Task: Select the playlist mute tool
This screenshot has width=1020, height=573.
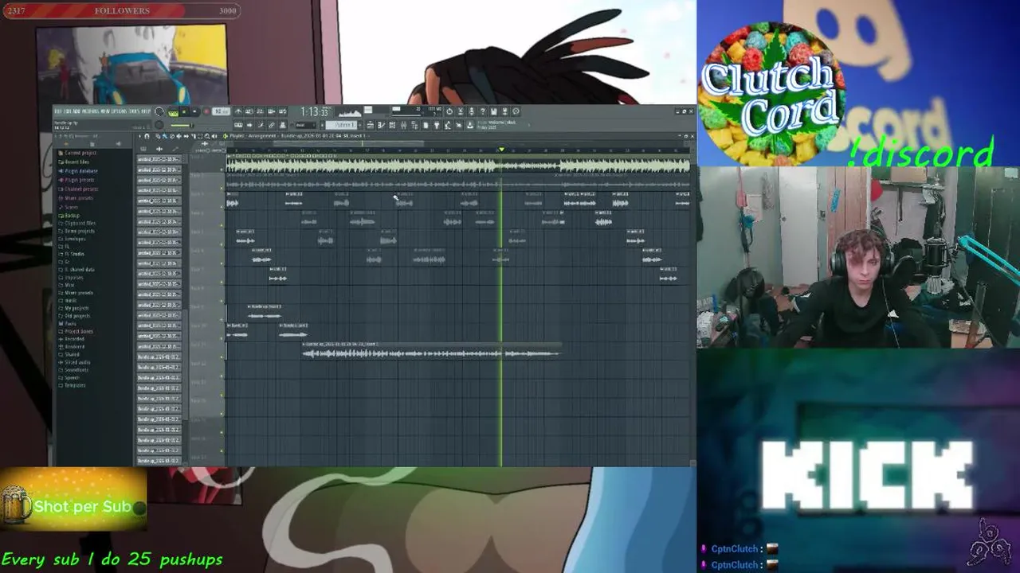Action: tap(178, 136)
